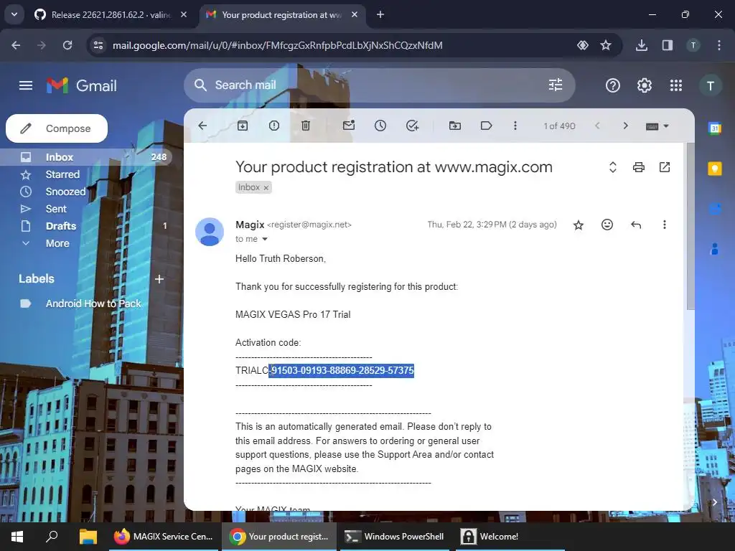Open Google account avatar T
The image size is (735, 551).
coord(710,86)
